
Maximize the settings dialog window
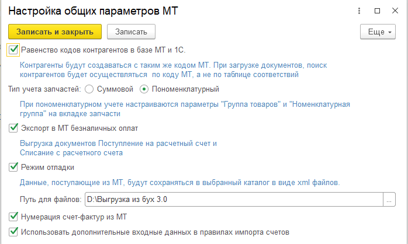pyautogui.click(x=377, y=11)
